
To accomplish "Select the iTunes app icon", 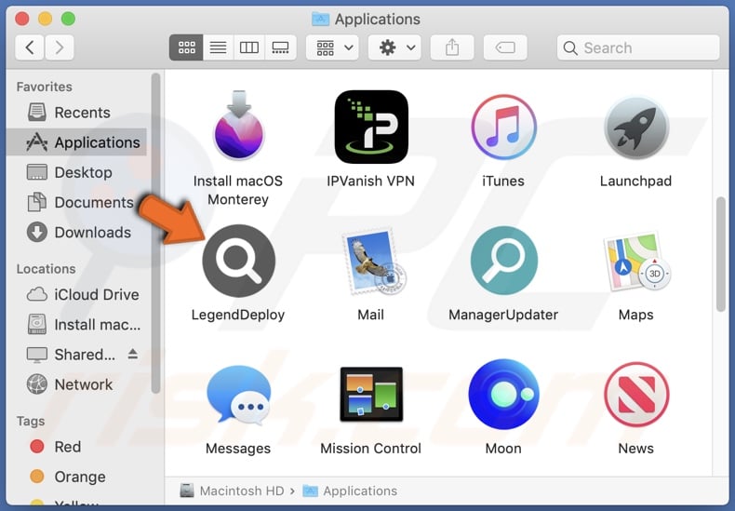I will click(504, 127).
